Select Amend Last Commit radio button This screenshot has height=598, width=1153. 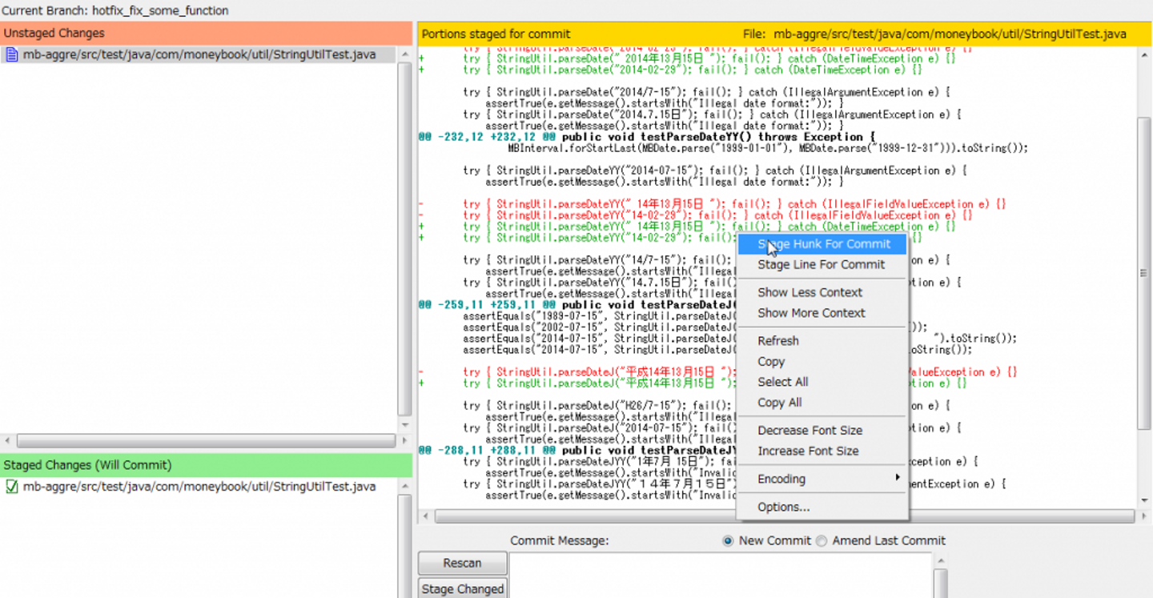(x=822, y=541)
